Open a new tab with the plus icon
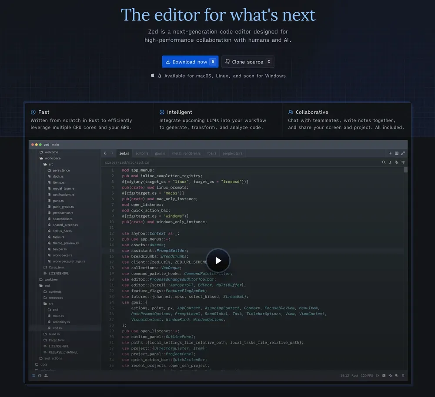 (x=390, y=153)
